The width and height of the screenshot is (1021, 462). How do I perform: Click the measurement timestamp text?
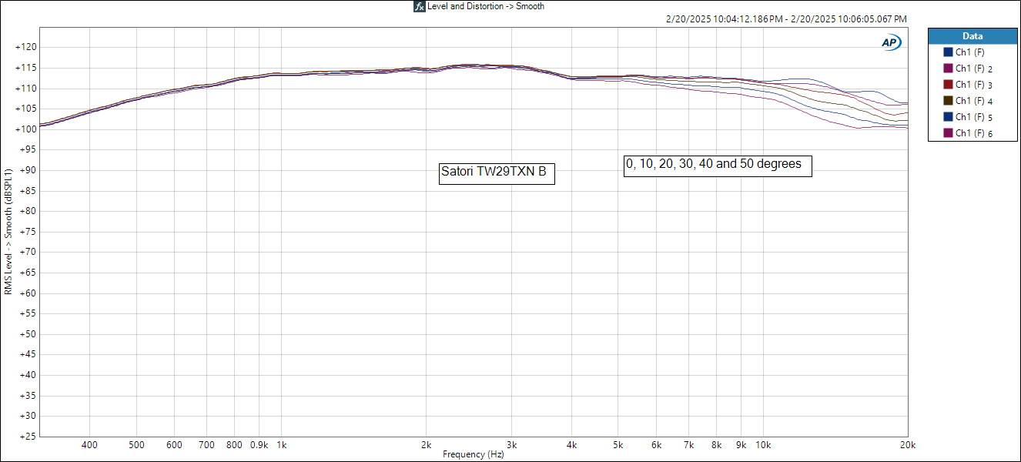pos(786,19)
